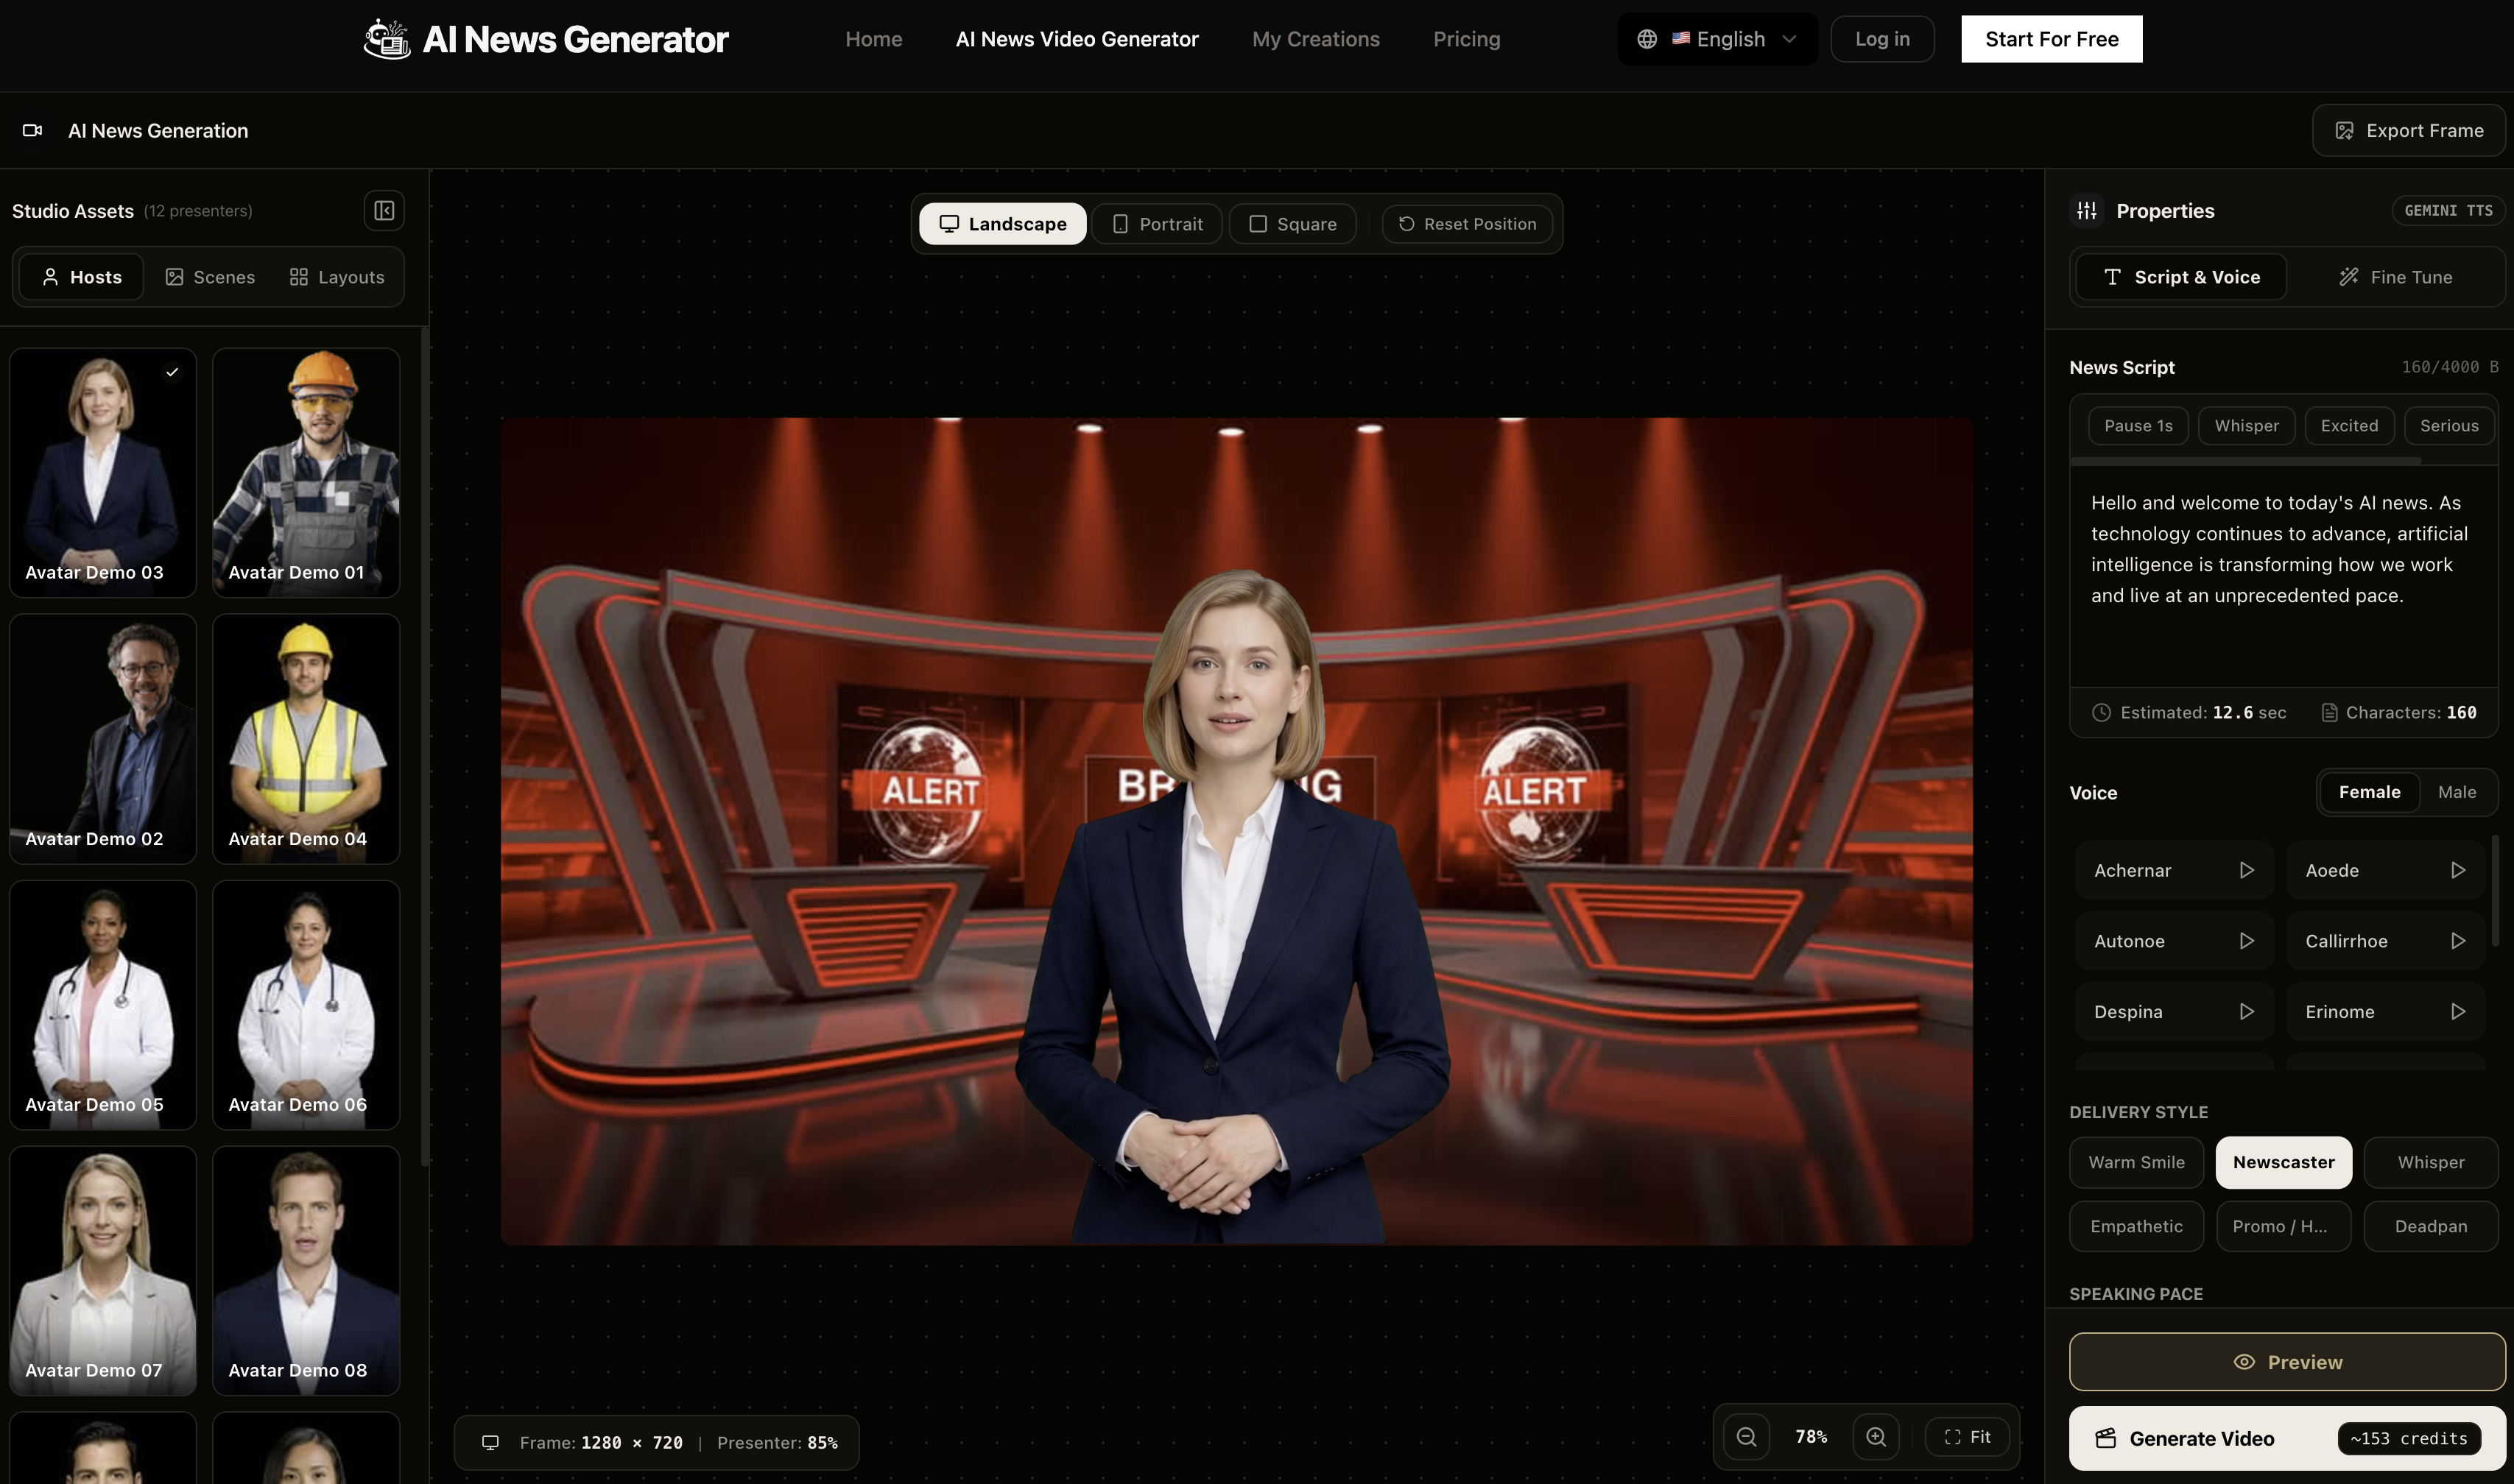Image resolution: width=2514 pixels, height=1484 pixels.
Task: Collapse the Studio Assets sidebar panel icon
Action: [x=384, y=211]
